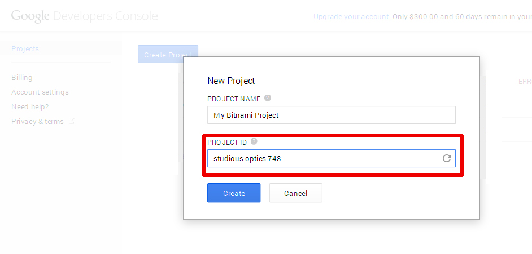Go to Account settings

pyautogui.click(x=40, y=92)
